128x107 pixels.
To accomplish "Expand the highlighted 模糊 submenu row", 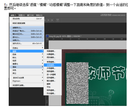I will pos(27,51).
